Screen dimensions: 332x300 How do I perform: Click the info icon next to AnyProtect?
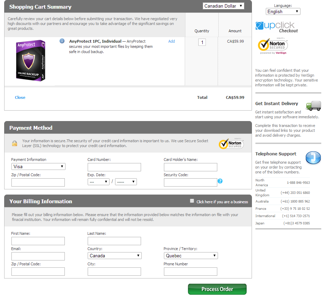[62, 41]
